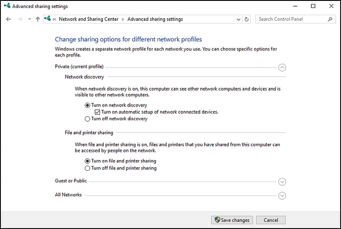Toggle automatic setup of network connected devices
This screenshot has height=229, width=341.
(97, 112)
